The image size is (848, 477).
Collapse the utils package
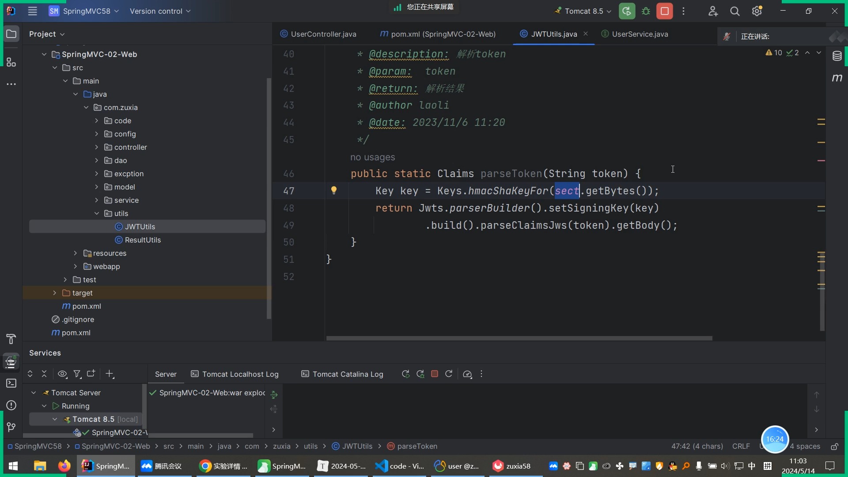click(96, 213)
